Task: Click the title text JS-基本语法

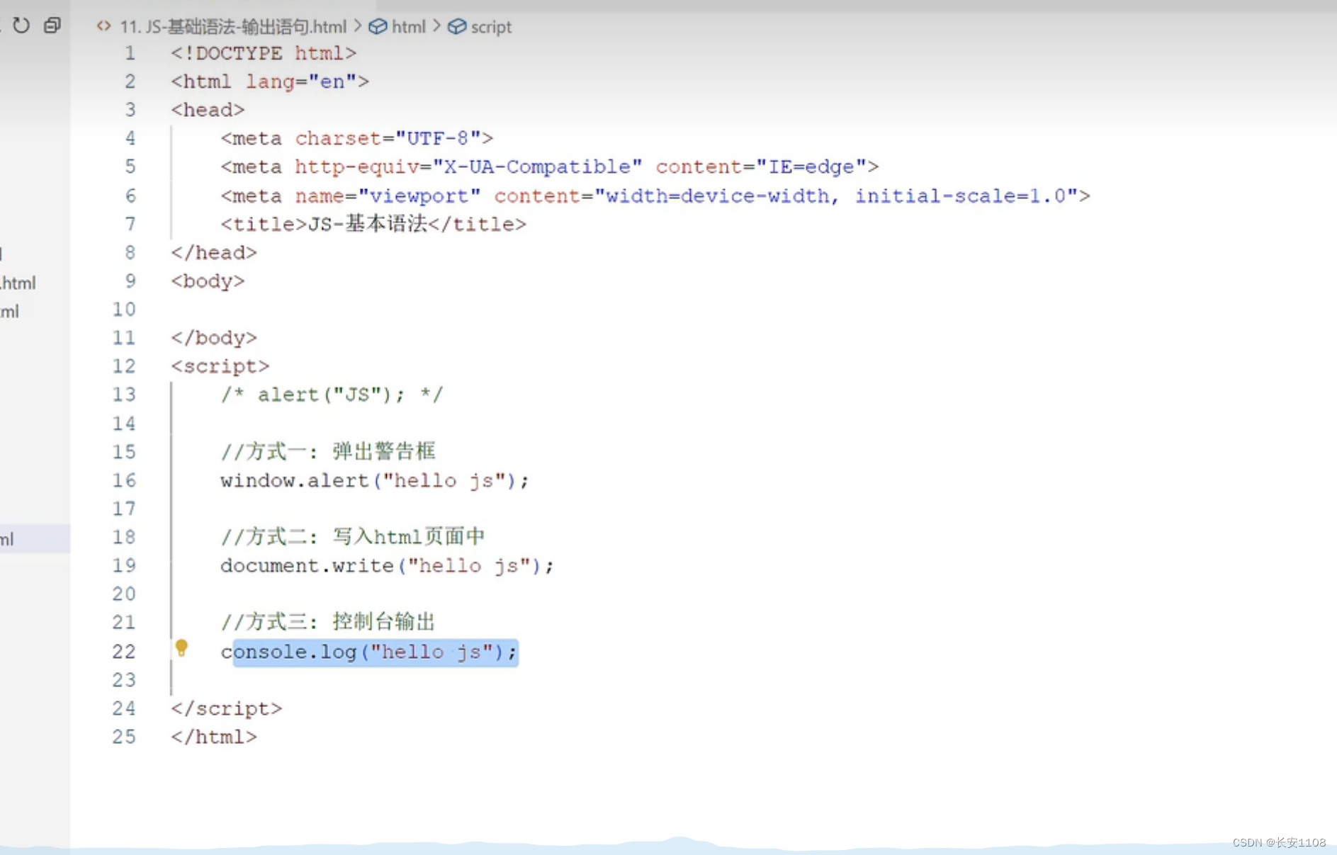Action: [368, 224]
